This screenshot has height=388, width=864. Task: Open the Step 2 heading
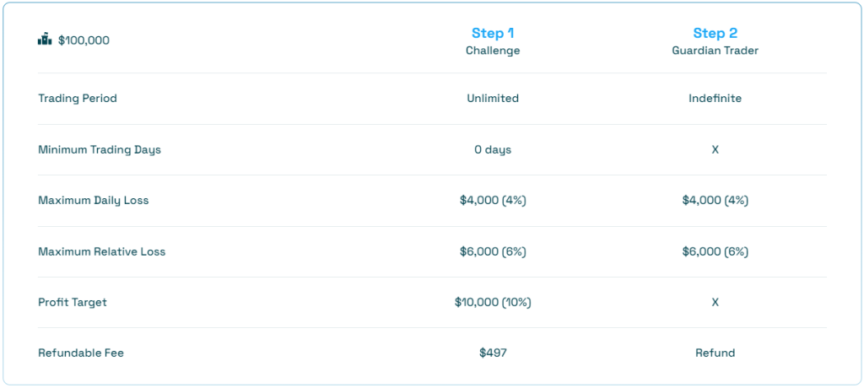pyautogui.click(x=715, y=33)
